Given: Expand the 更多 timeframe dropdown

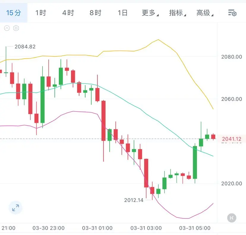Looking at the screenshot, I should (150, 13).
